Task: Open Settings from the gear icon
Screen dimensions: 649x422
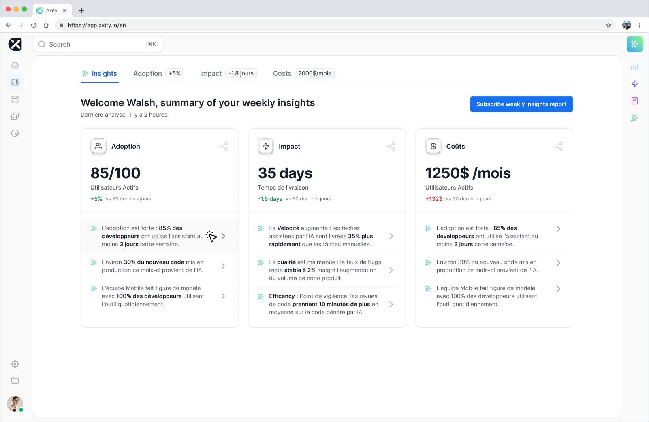Action: 15,364
